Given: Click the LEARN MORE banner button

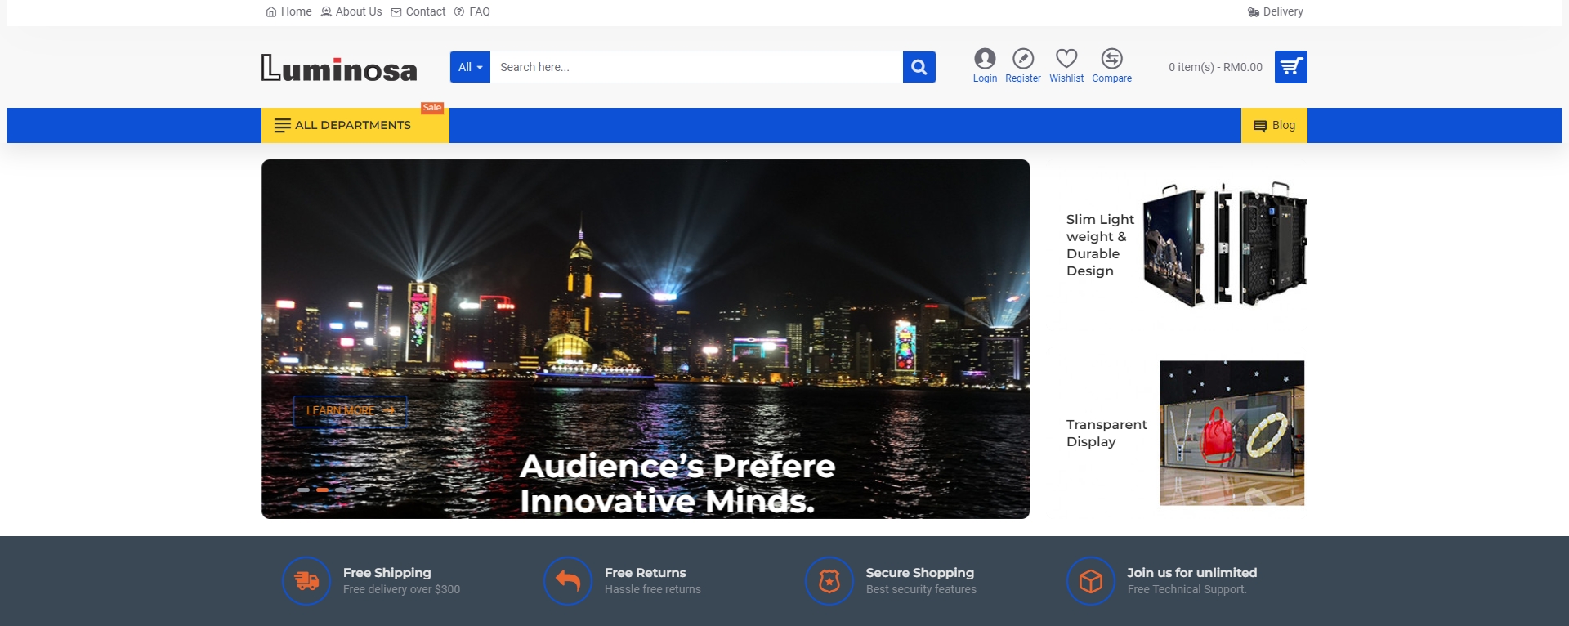Looking at the screenshot, I should [x=351, y=411].
